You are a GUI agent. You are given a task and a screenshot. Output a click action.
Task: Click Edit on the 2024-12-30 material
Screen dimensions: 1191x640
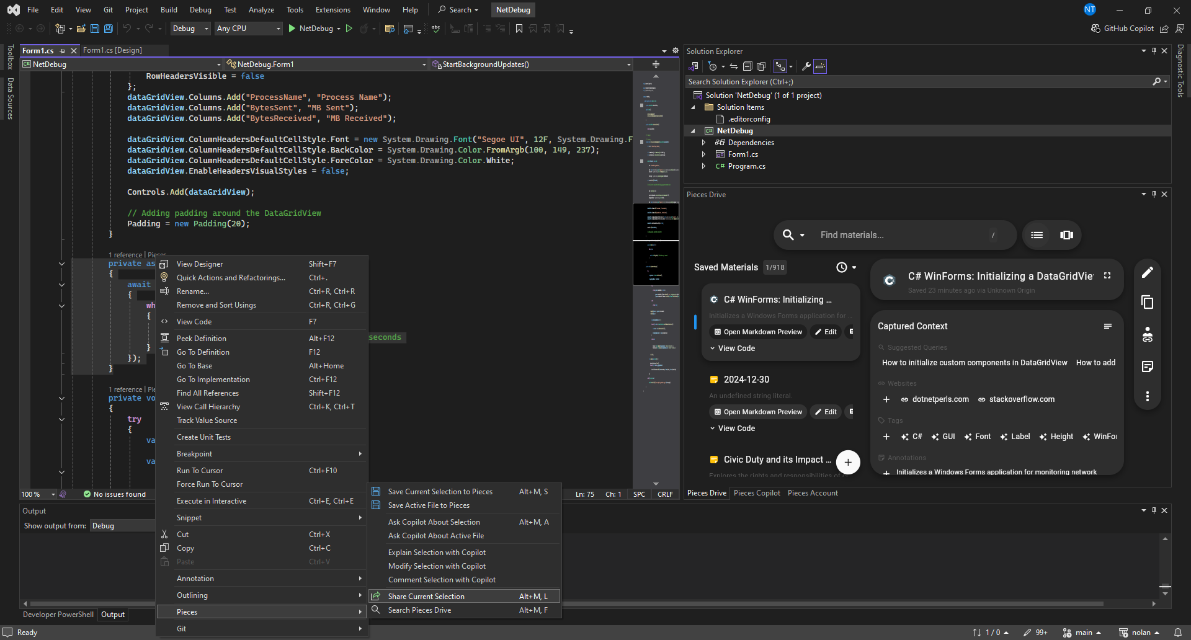(825, 412)
